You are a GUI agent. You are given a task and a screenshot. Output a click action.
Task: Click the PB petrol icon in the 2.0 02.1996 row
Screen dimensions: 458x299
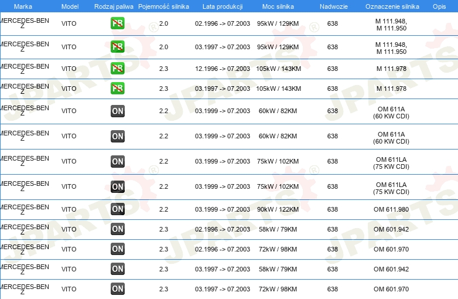[118, 23]
